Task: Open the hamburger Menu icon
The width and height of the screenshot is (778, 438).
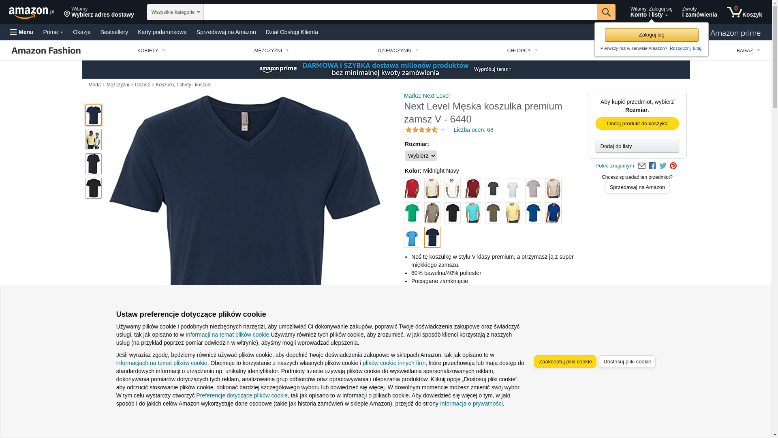Action: click(21, 32)
